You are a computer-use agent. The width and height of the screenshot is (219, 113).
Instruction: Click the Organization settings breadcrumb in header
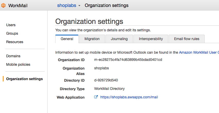[107, 5]
